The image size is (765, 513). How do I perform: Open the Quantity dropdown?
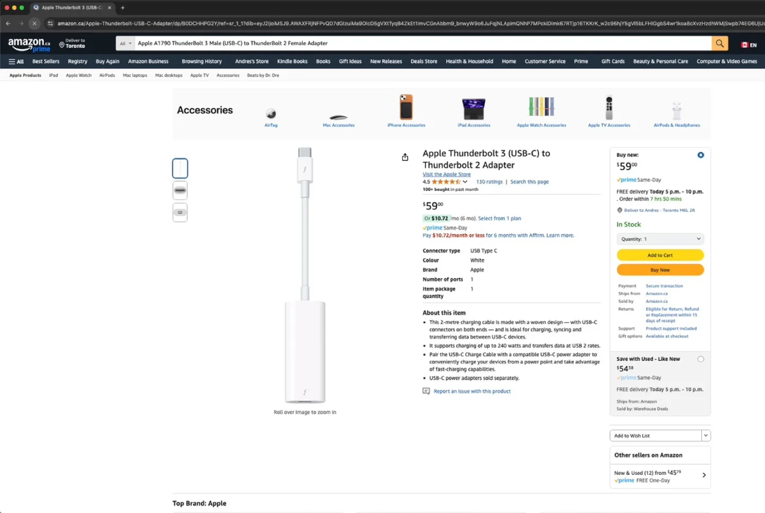click(660, 239)
